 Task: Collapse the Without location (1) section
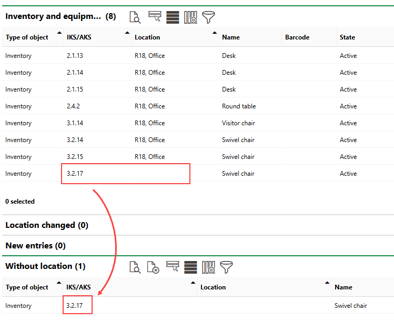45,266
